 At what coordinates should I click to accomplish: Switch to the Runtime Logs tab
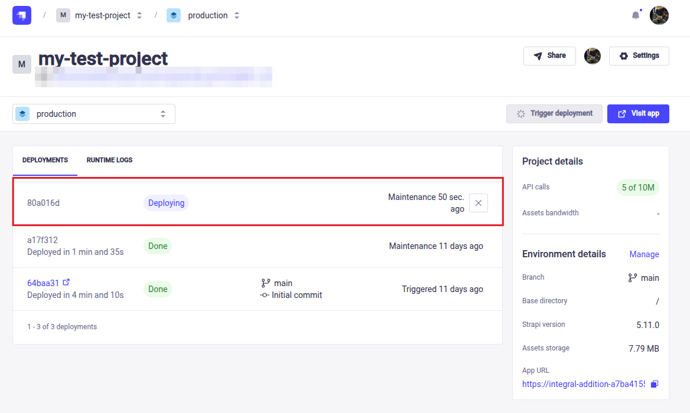click(x=109, y=160)
